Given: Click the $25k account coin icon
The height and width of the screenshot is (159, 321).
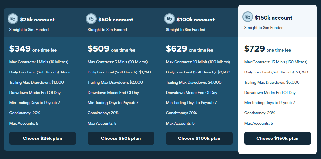Looking at the screenshot, I should pyautogui.click(x=13, y=19).
